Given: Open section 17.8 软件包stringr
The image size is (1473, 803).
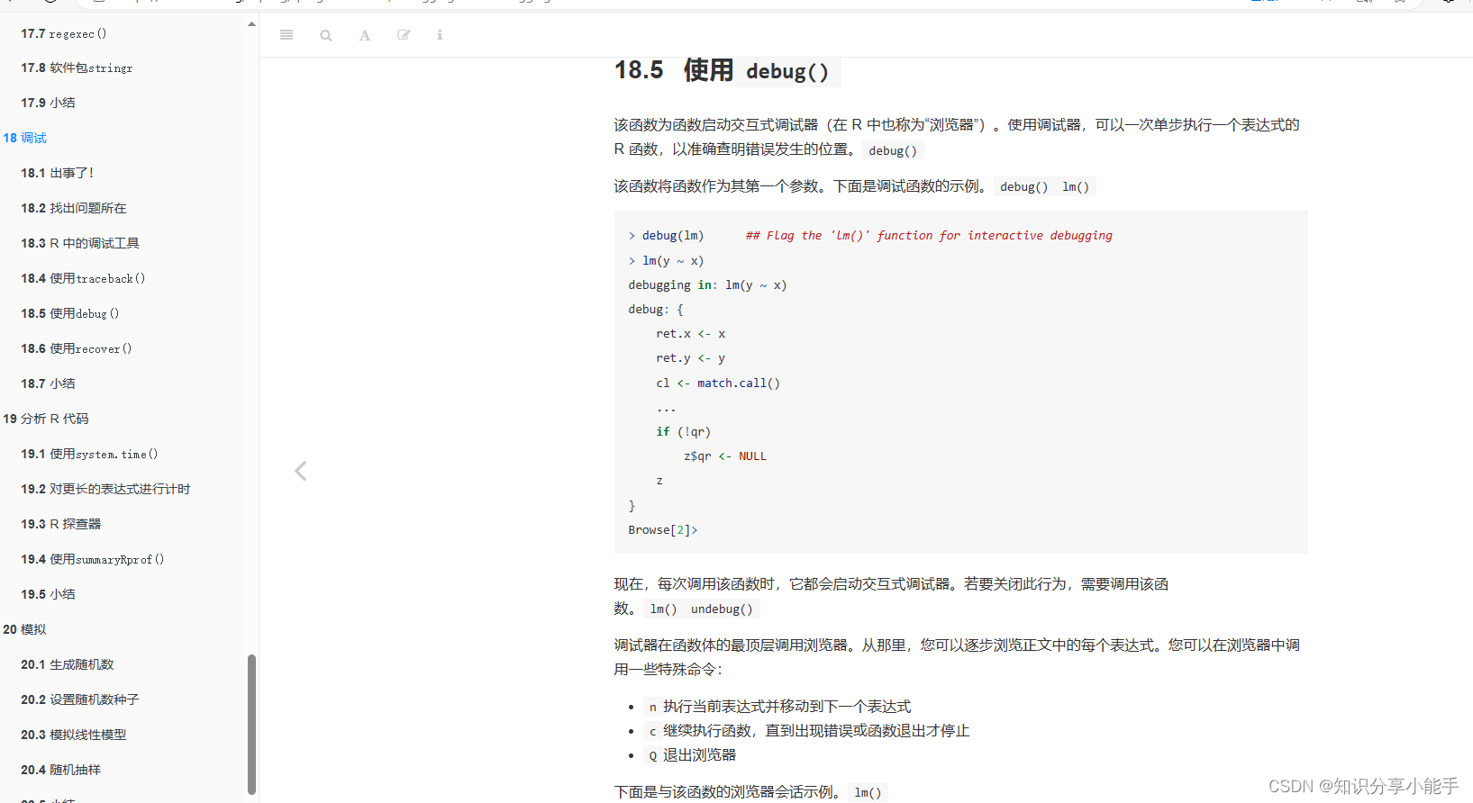Looking at the screenshot, I should point(77,68).
